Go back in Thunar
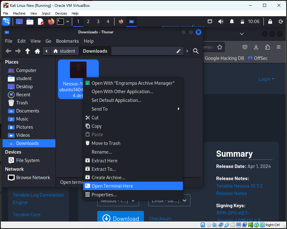Image resolution: width=287 pixels, height=229 pixels. (8, 51)
